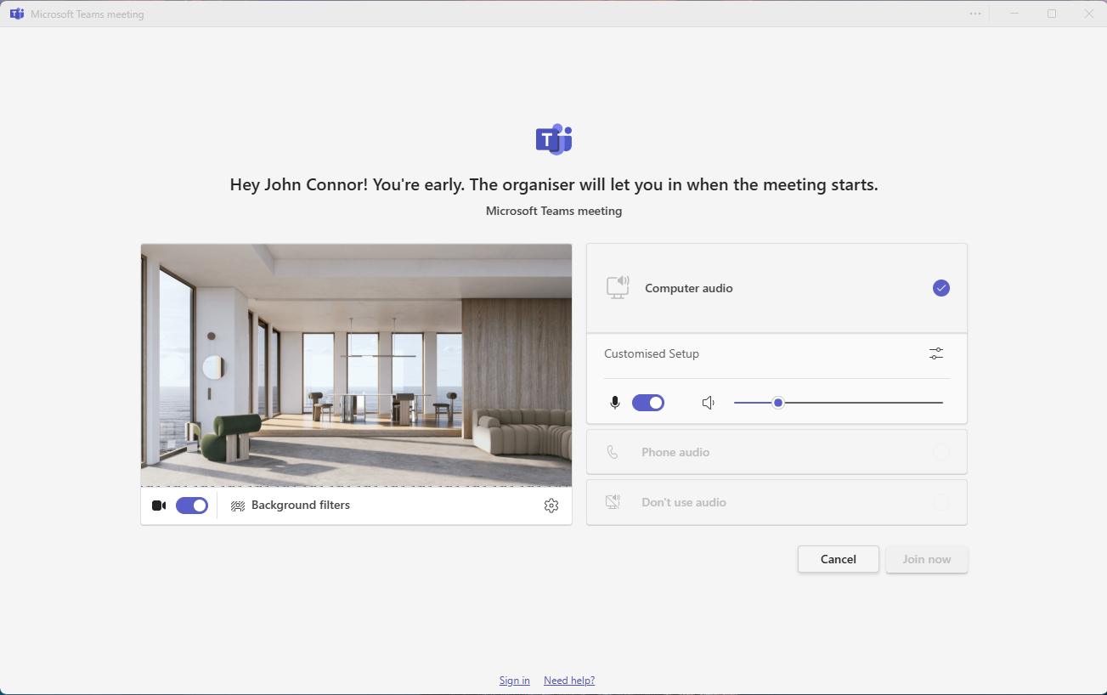Select the Computer audio option
Screen dimensions: 1107x695
point(777,288)
